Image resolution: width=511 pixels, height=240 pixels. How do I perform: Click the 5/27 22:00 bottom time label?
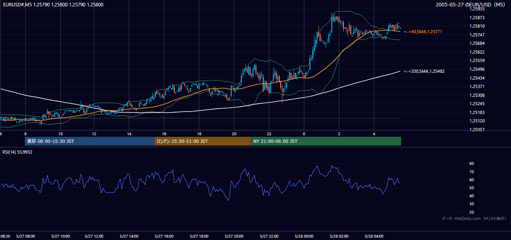point(269,236)
